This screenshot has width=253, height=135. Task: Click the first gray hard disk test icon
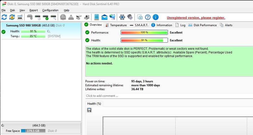30,17
